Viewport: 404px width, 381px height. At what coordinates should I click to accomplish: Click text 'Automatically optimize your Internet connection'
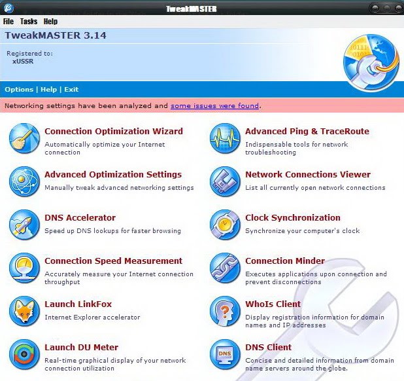click(105, 149)
